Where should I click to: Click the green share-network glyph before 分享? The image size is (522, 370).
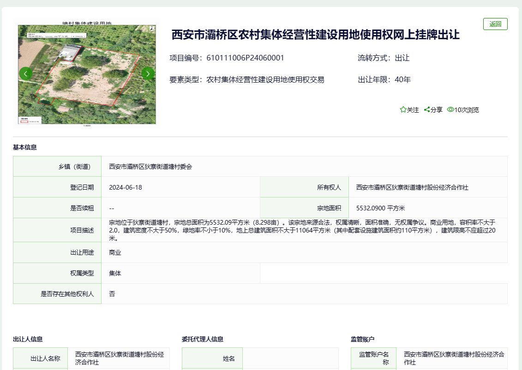click(427, 110)
